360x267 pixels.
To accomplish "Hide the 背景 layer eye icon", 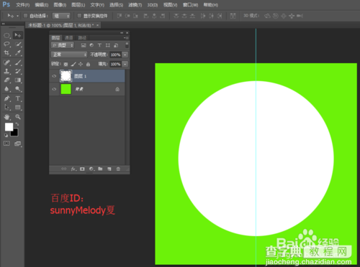I will 54,89.
